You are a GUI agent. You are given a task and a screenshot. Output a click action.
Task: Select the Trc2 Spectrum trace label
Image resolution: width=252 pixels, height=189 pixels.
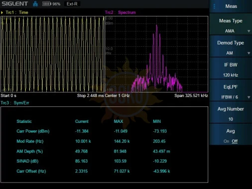tap(121, 12)
